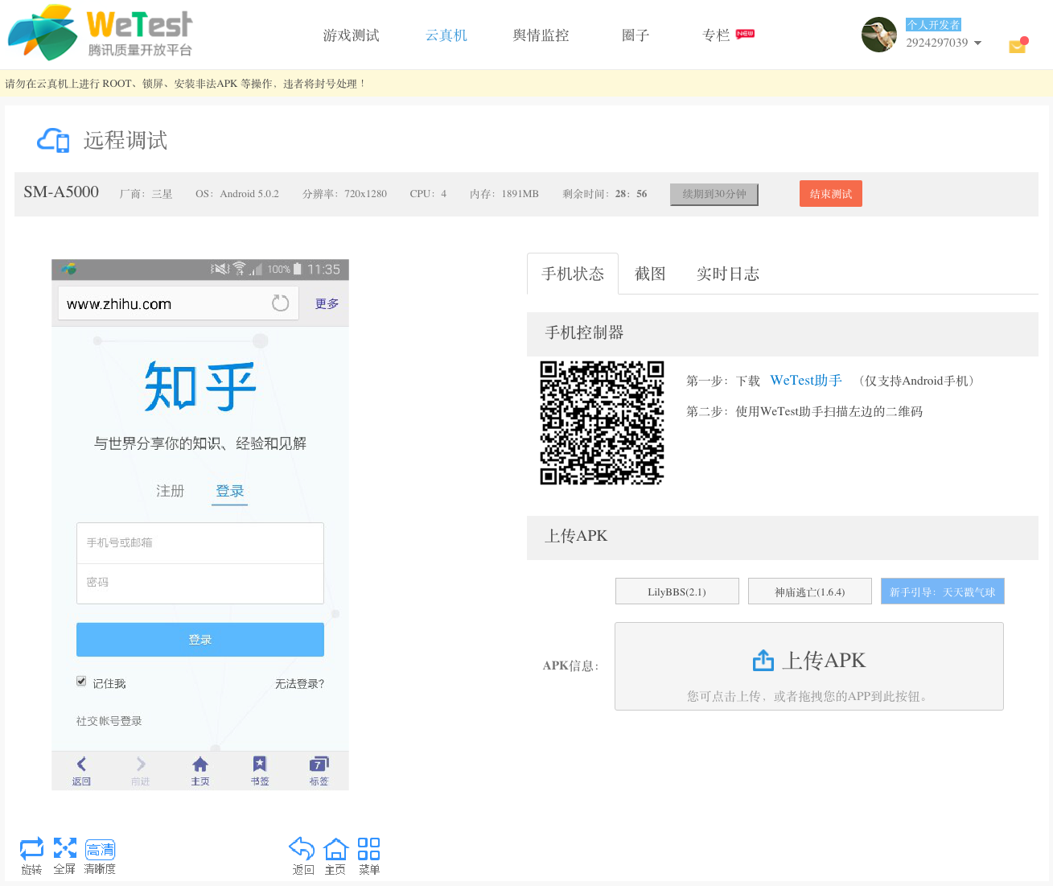The width and height of the screenshot is (1053, 886).
Task: Click the phone status bar Wi-Fi icon
Action: [x=239, y=269]
